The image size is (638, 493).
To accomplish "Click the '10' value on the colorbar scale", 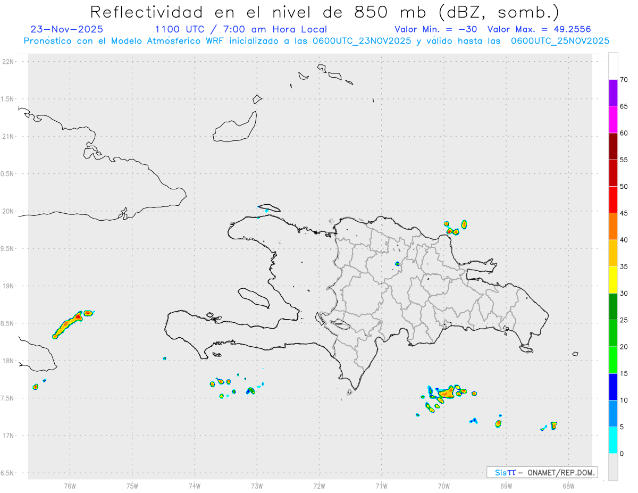I will pos(624,400).
